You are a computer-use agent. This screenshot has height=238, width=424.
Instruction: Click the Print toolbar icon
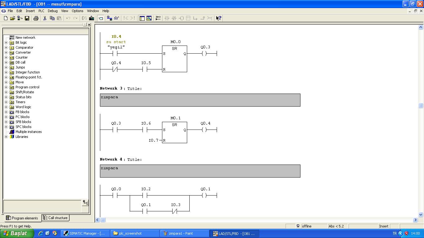point(36,18)
